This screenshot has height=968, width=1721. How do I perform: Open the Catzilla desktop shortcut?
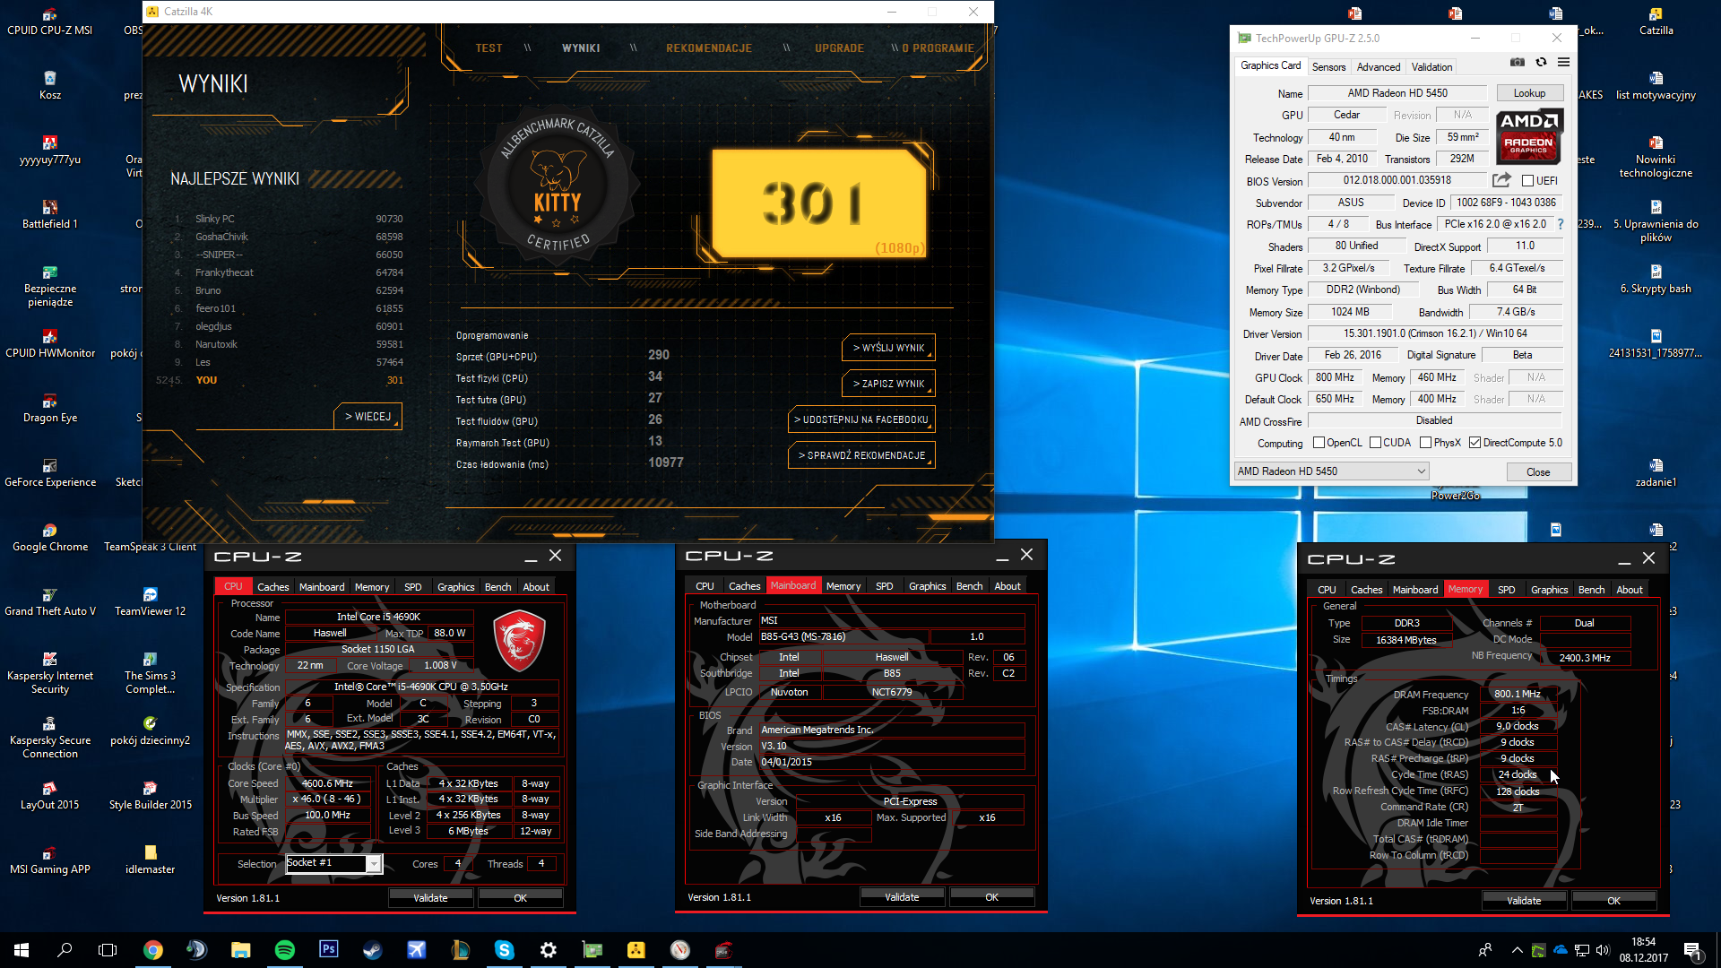pyautogui.click(x=1656, y=22)
